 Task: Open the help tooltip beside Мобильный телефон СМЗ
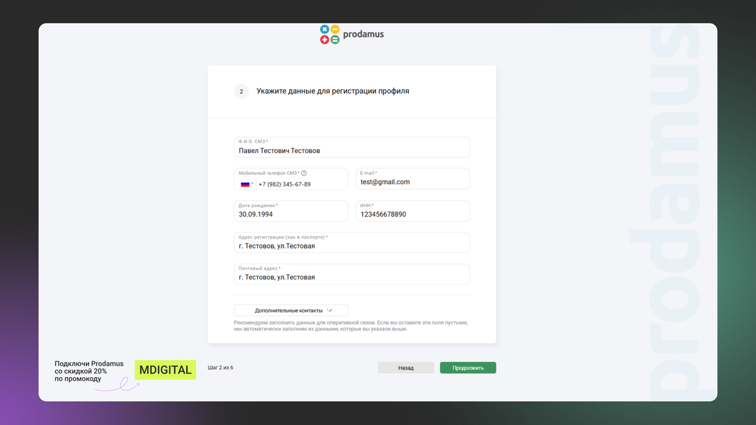[x=304, y=173]
